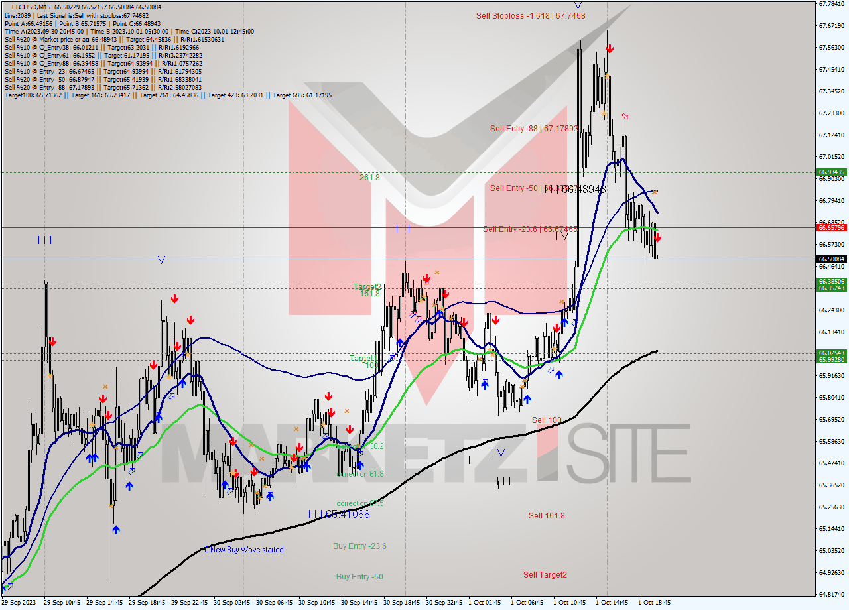Click the 'Sell 161.8' level label
The width and height of the screenshot is (849, 610).
547,515
